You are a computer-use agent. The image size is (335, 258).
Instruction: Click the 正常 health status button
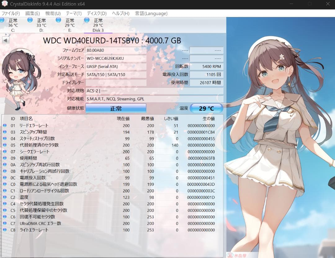point(116,108)
